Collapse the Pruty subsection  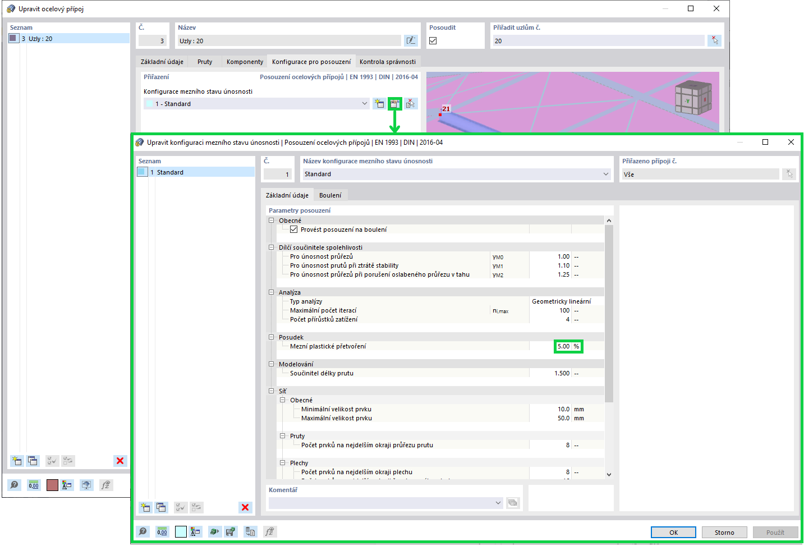point(283,436)
